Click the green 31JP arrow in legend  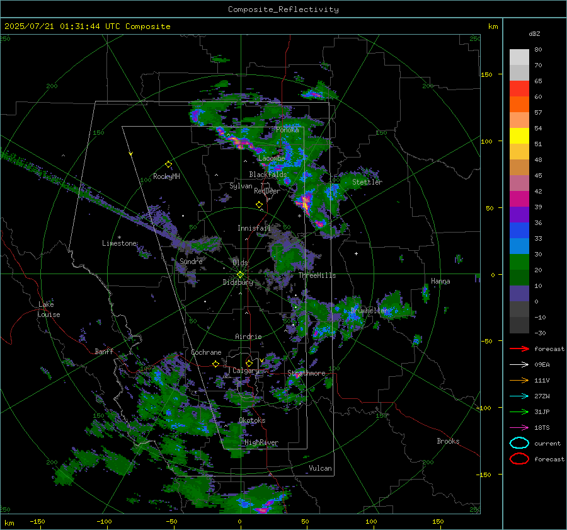point(519,412)
